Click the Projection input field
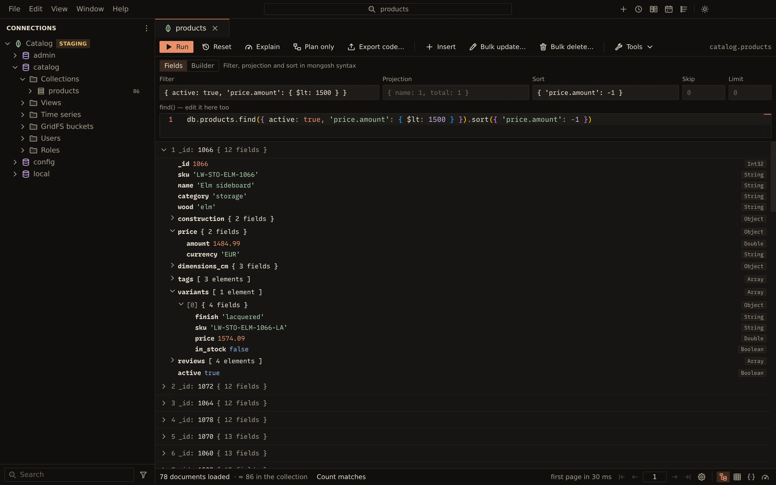Screen dimensions: 776x485 456,93
